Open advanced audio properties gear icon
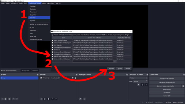Image resolution: width=185 pixels, height=104 pixels. 80,99
